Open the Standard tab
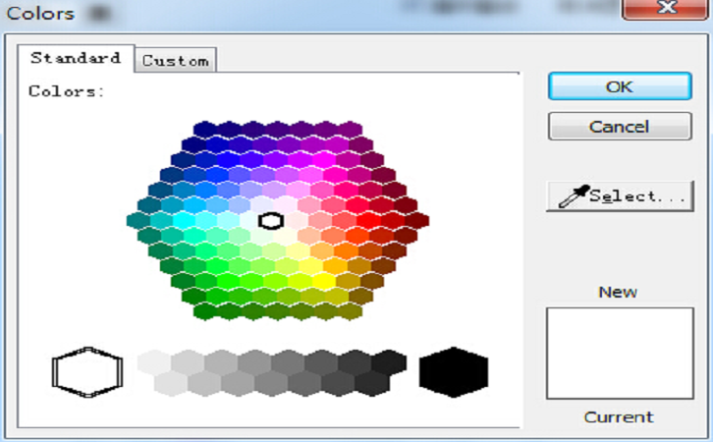713x442 pixels. pyautogui.click(x=75, y=57)
